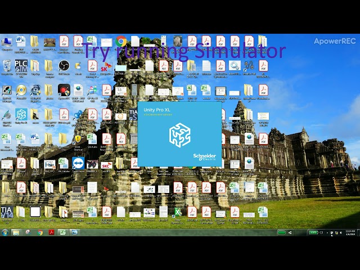
Task: Open the Computer desktop icon
Action: coord(7,42)
